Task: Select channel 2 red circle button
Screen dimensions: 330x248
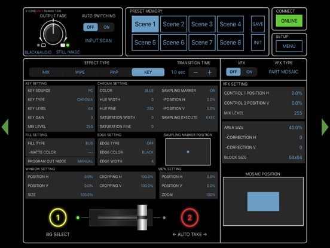Action: coord(190,217)
